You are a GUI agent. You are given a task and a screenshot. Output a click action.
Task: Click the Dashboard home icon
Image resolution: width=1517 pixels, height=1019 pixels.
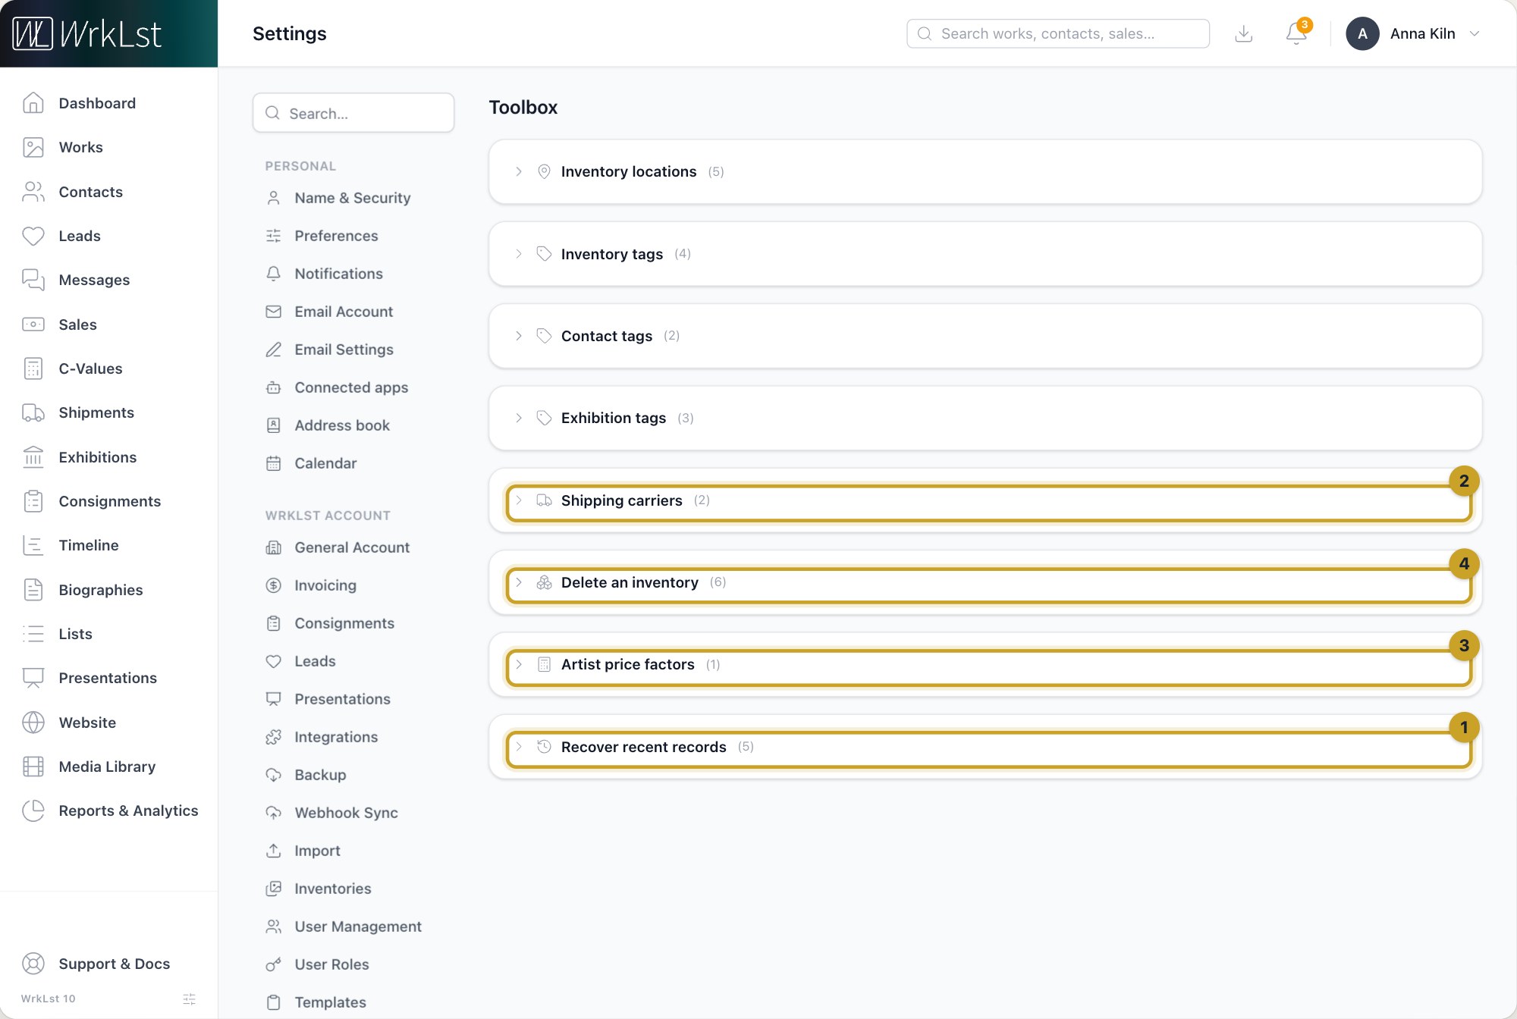point(33,103)
